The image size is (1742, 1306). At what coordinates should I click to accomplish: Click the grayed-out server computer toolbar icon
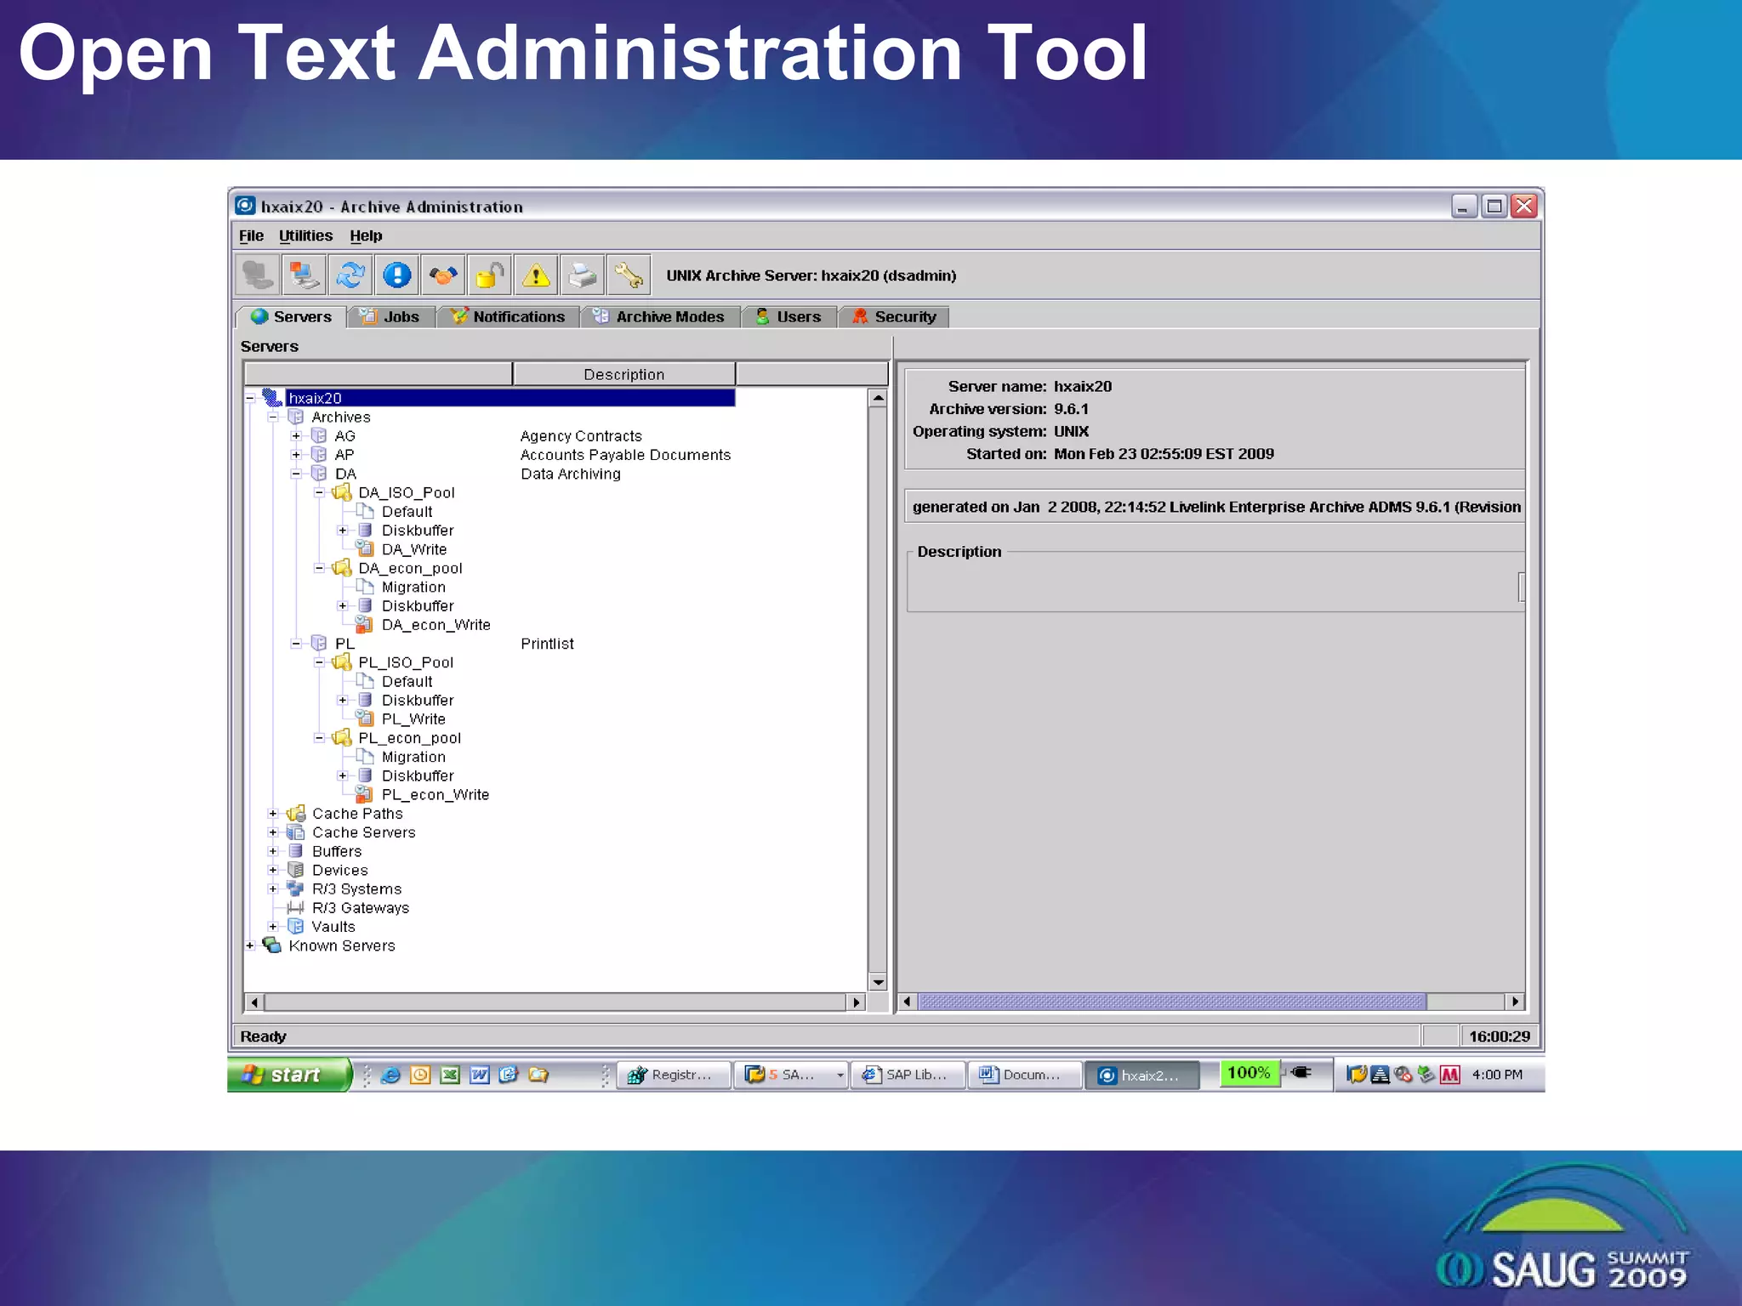pyautogui.click(x=257, y=275)
